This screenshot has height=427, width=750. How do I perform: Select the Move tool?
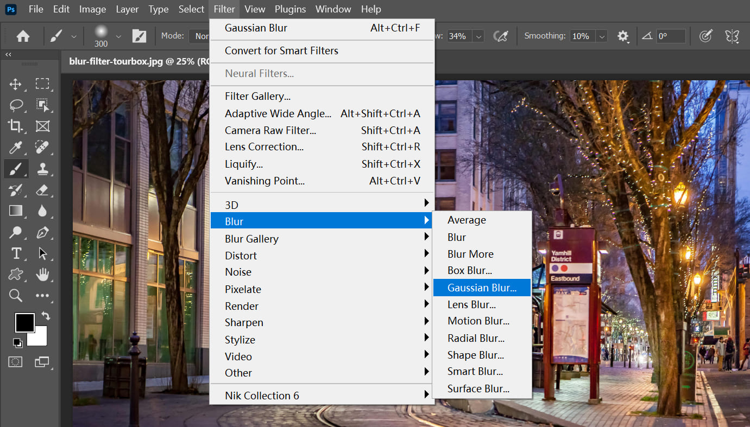click(16, 84)
